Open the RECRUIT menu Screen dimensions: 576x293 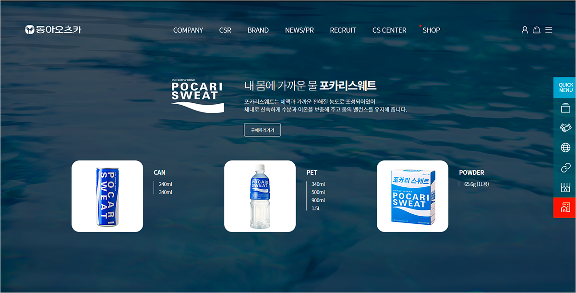(x=343, y=30)
